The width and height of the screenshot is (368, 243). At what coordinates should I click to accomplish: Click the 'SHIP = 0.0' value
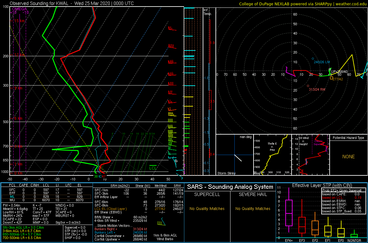click(x=73, y=238)
